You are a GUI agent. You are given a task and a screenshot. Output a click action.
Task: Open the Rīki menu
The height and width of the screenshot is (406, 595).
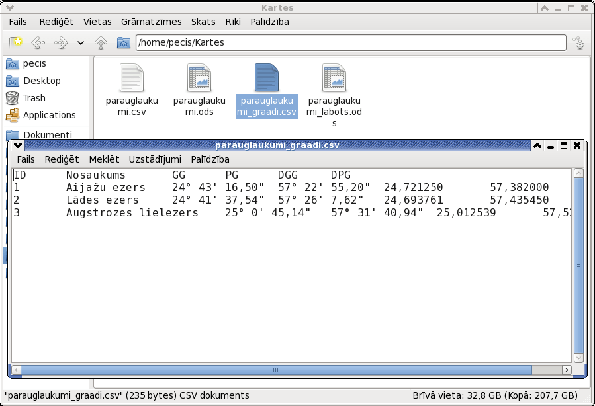[x=233, y=22]
